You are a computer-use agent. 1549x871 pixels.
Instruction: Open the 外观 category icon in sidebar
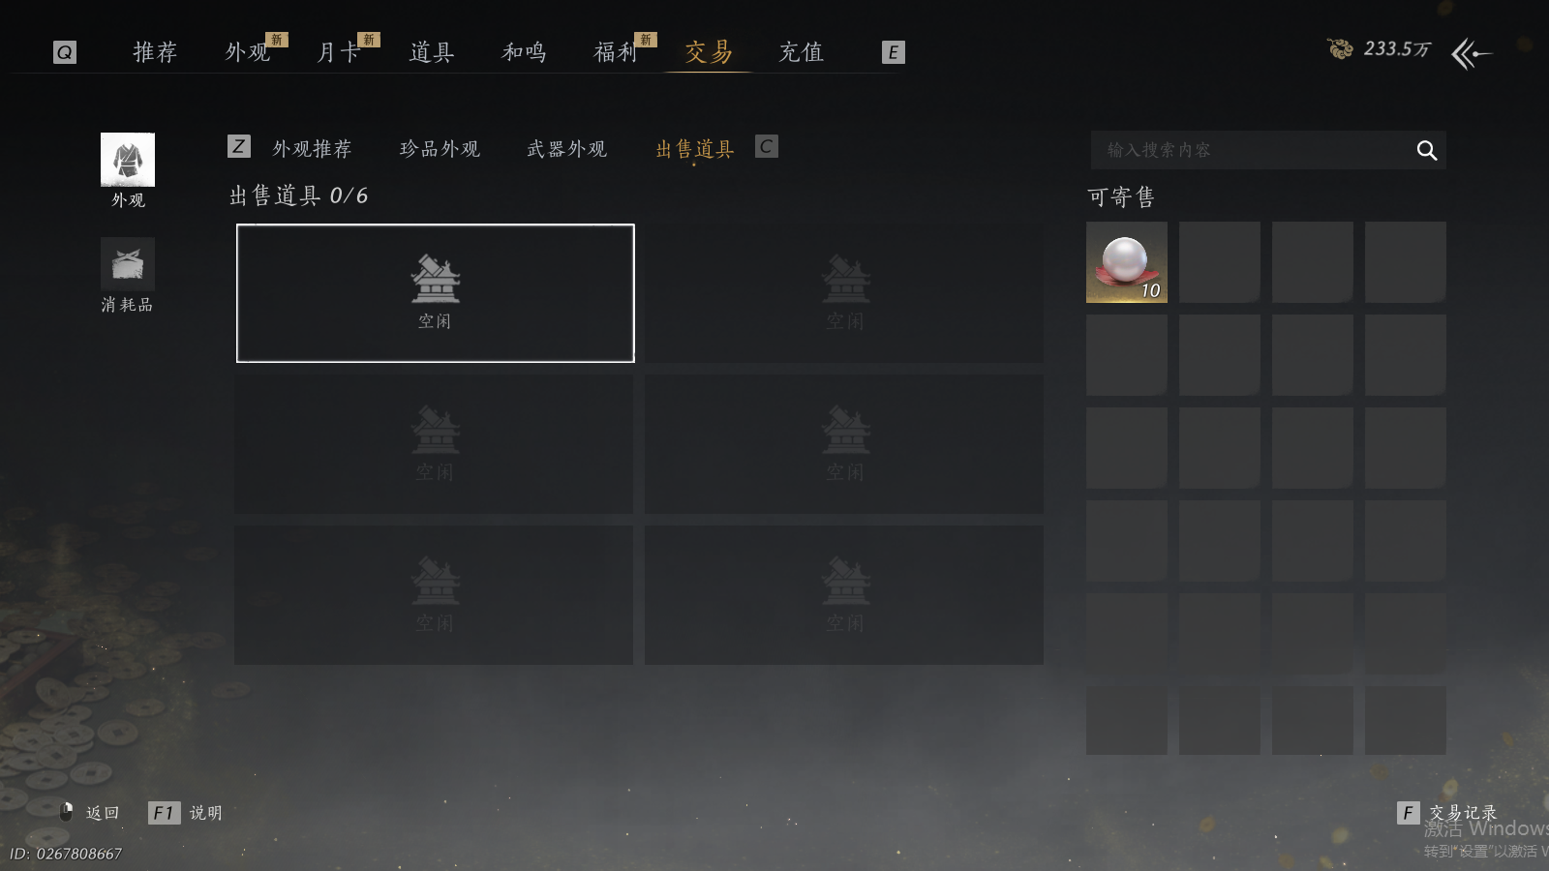[x=128, y=160]
